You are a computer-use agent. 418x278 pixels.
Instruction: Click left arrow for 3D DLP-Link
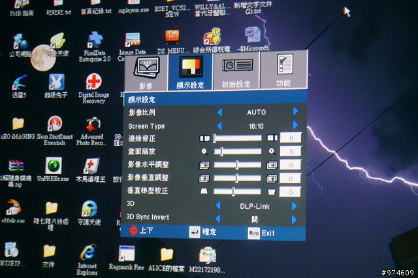tap(218, 205)
